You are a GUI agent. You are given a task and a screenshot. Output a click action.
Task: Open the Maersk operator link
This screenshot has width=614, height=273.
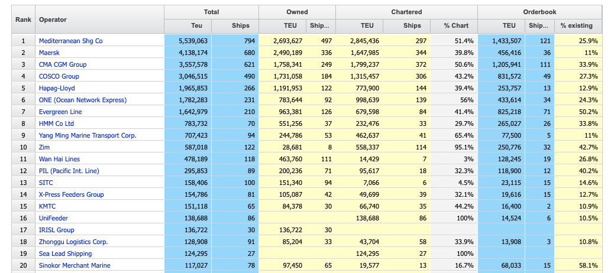click(49, 53)
